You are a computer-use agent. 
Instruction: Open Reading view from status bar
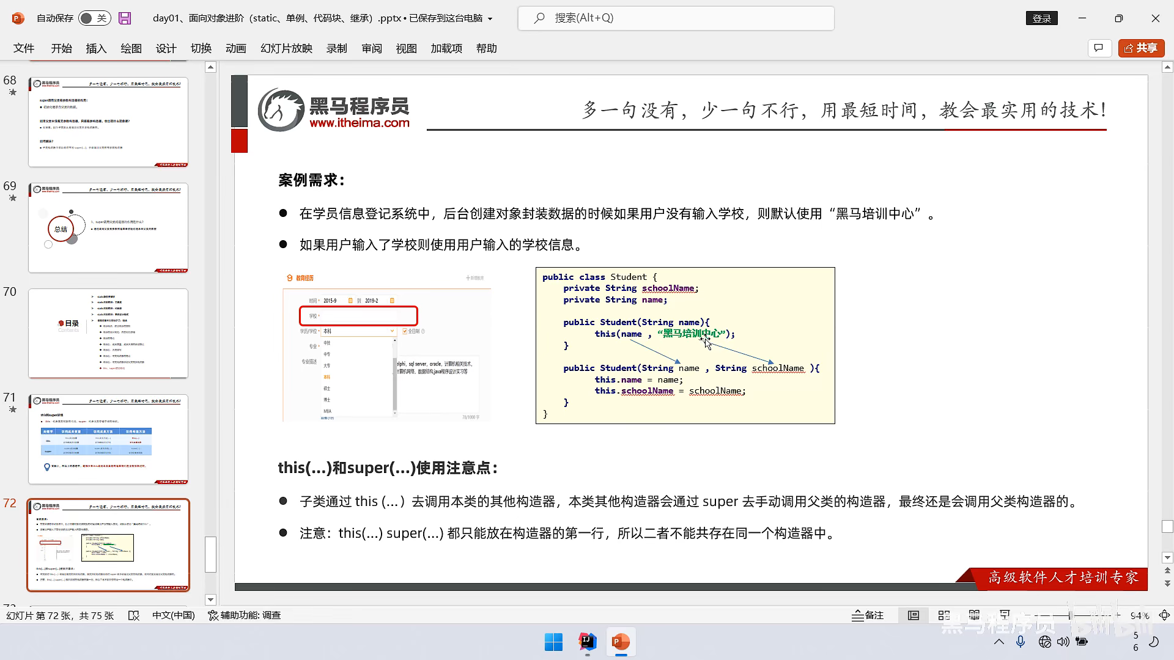point(974,615)
